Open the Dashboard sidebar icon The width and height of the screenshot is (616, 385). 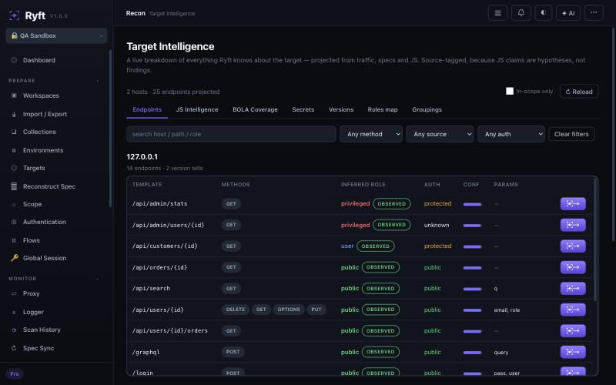[x=14, y=60]
